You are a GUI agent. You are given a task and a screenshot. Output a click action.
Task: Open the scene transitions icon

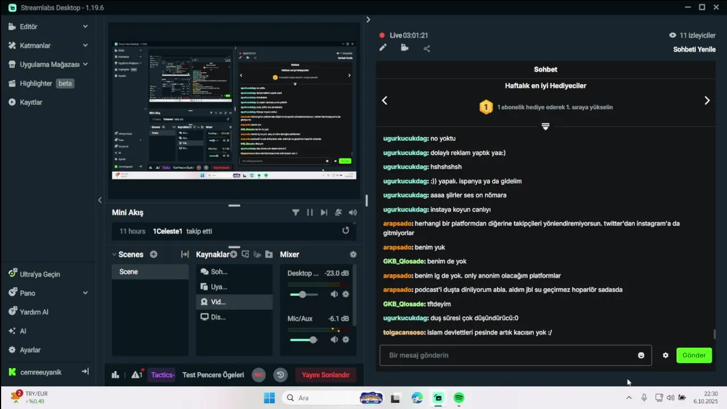(x=185, y=254)
